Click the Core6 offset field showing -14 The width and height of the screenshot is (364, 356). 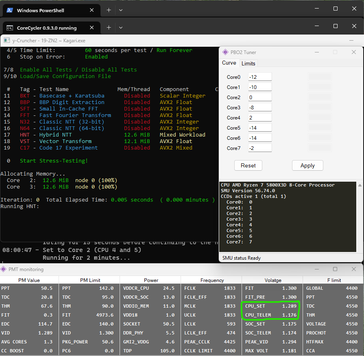[x=260, y=138]
